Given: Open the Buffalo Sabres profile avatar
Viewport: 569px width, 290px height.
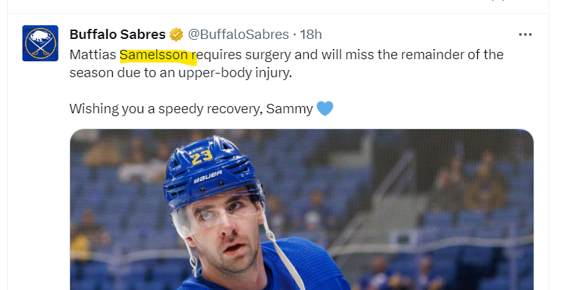Looking at the screenshot, I should tap(40, 43).
